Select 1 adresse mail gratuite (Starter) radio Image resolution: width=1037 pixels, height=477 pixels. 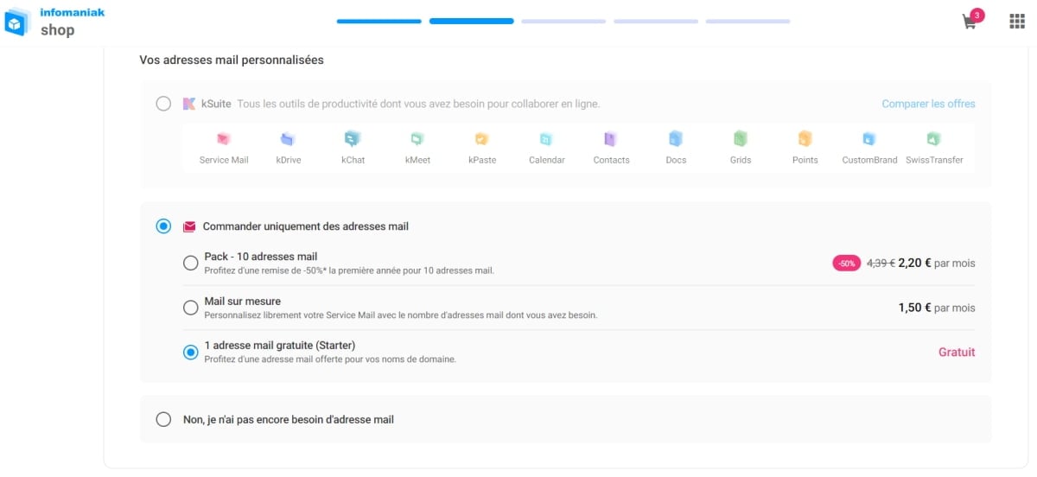(191, 352)
